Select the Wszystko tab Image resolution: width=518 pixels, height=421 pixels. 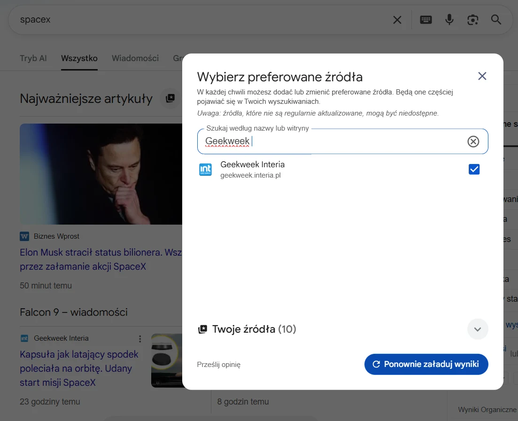point(79,58)
